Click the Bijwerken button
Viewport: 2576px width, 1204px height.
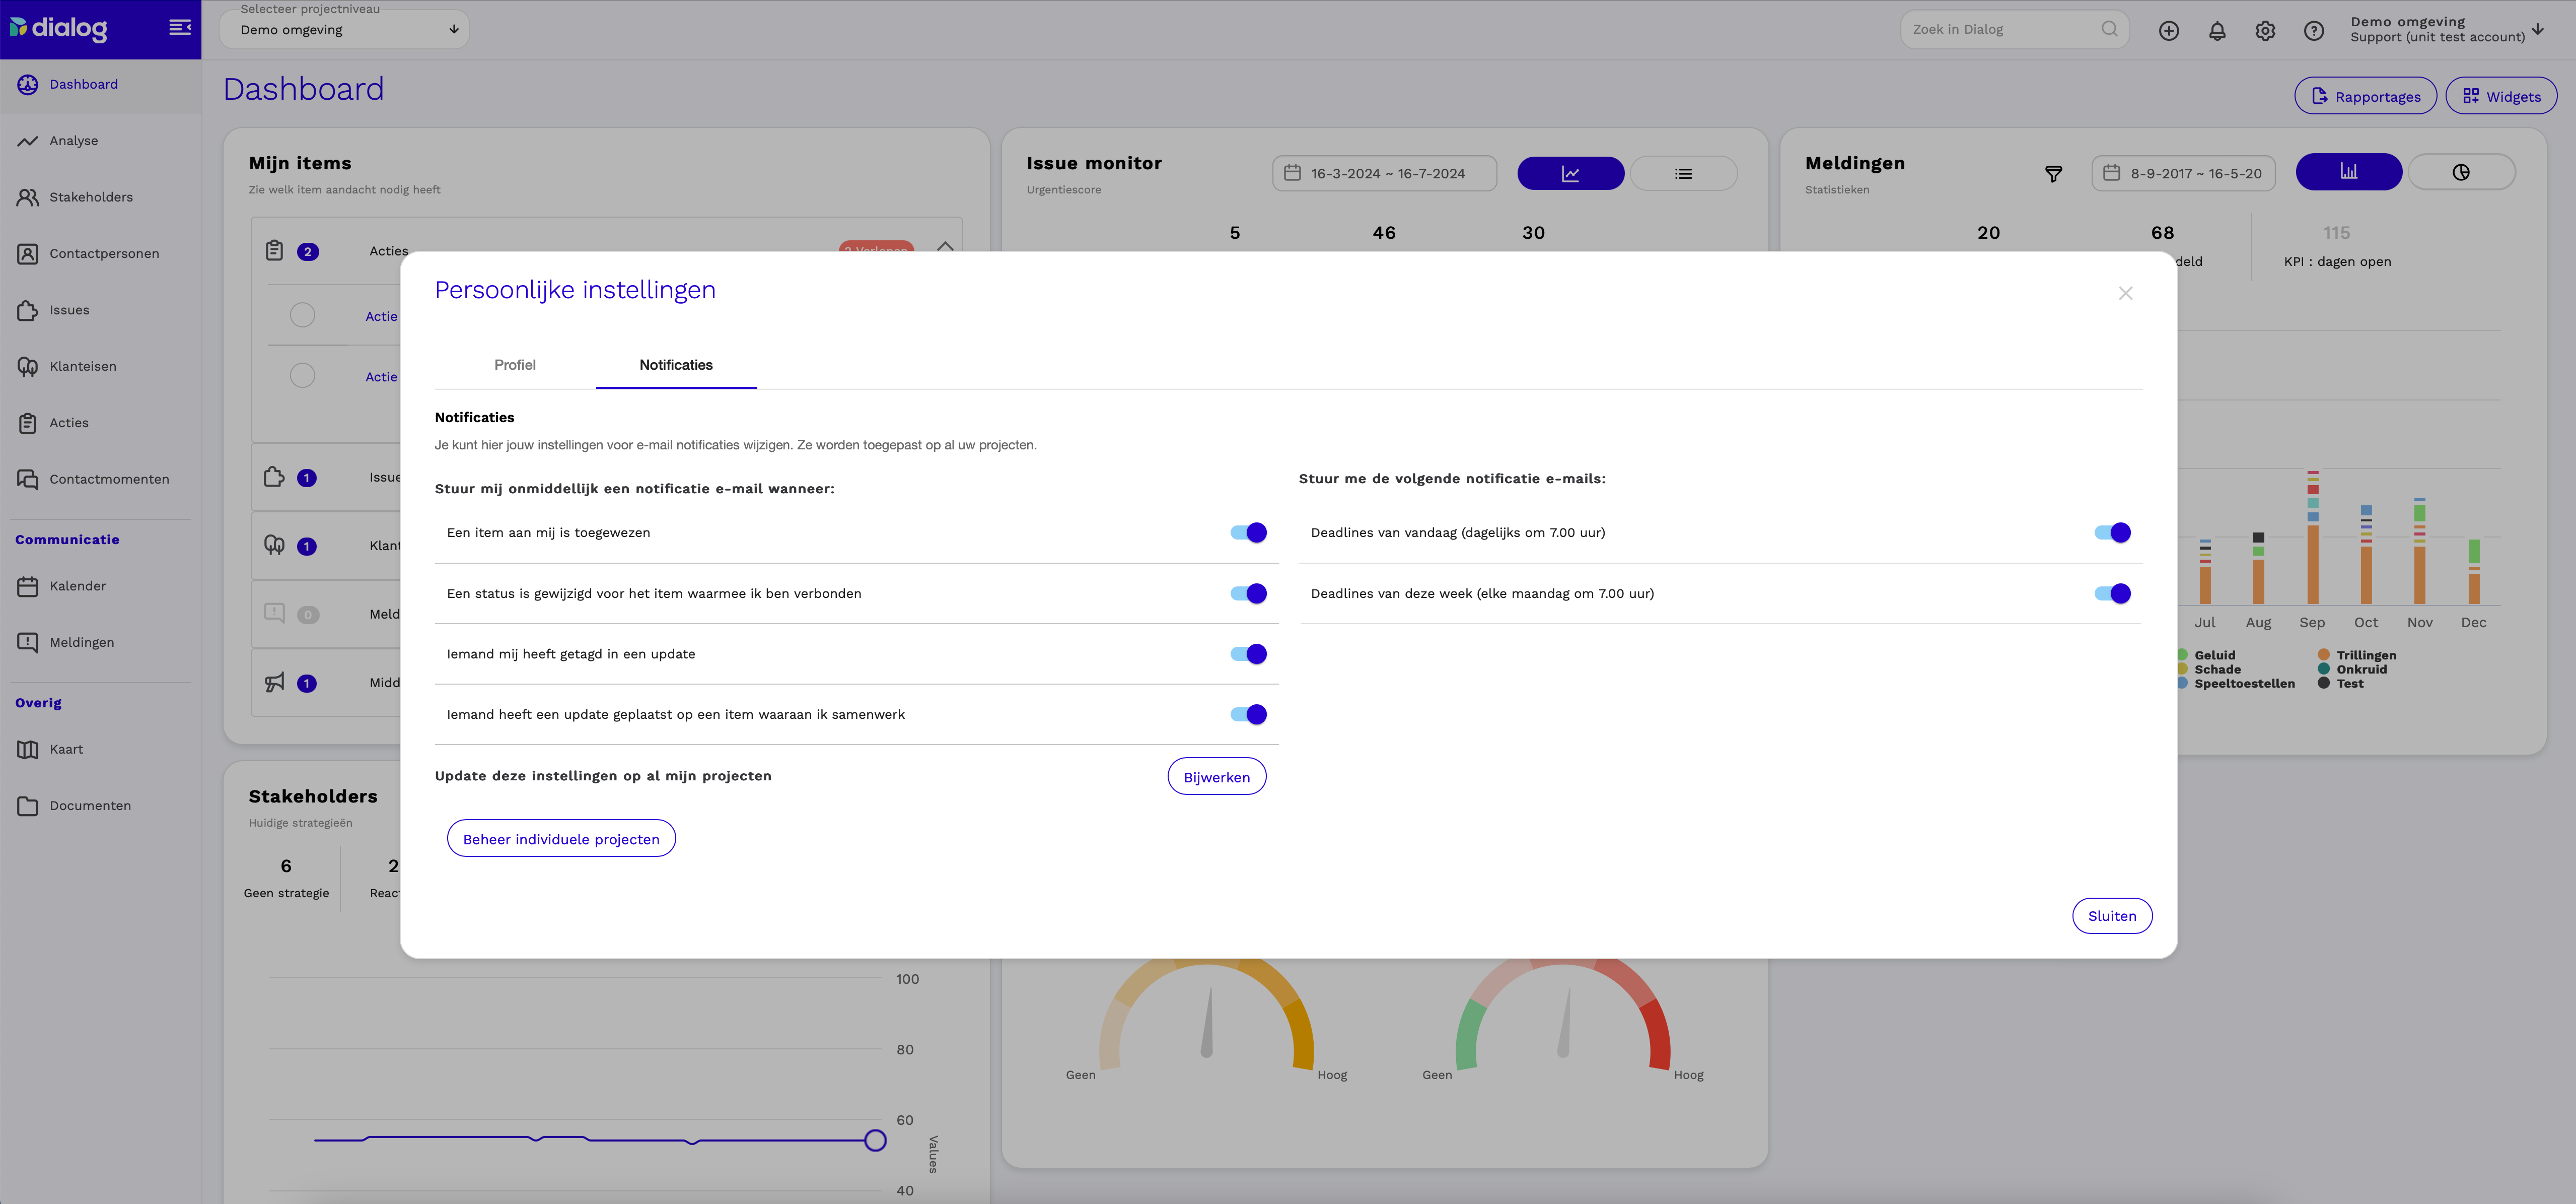click(x=1217, y=777)
